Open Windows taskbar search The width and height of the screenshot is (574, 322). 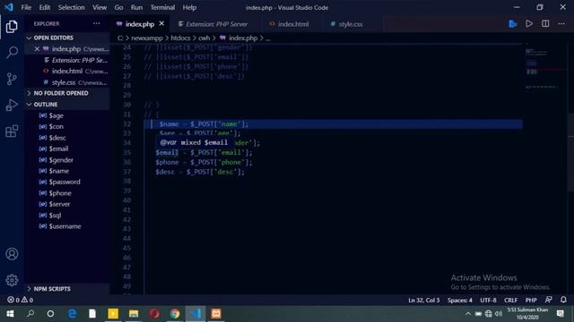coord(30,314)
